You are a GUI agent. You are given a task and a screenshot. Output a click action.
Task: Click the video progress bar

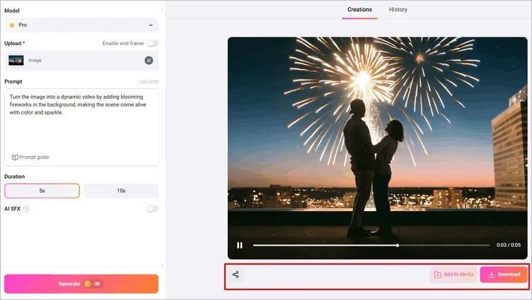pos(371,245)
